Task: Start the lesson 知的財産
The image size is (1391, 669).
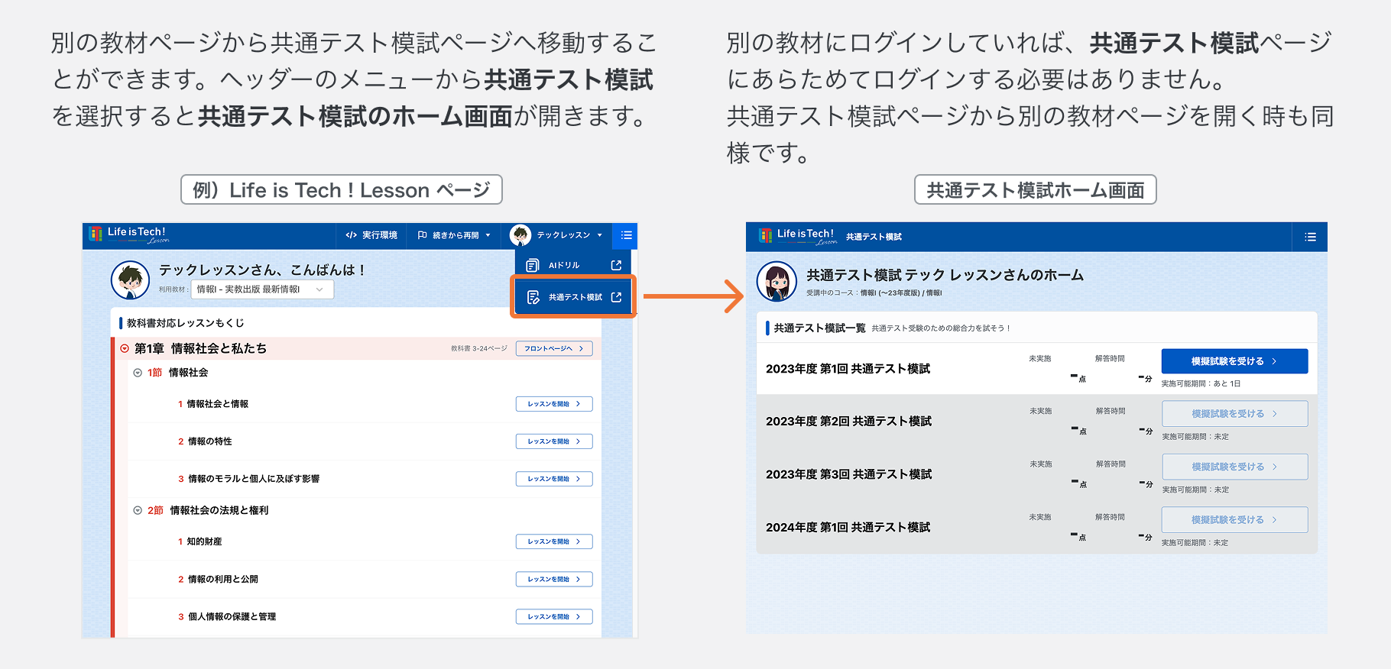Action: click(554, 541)
